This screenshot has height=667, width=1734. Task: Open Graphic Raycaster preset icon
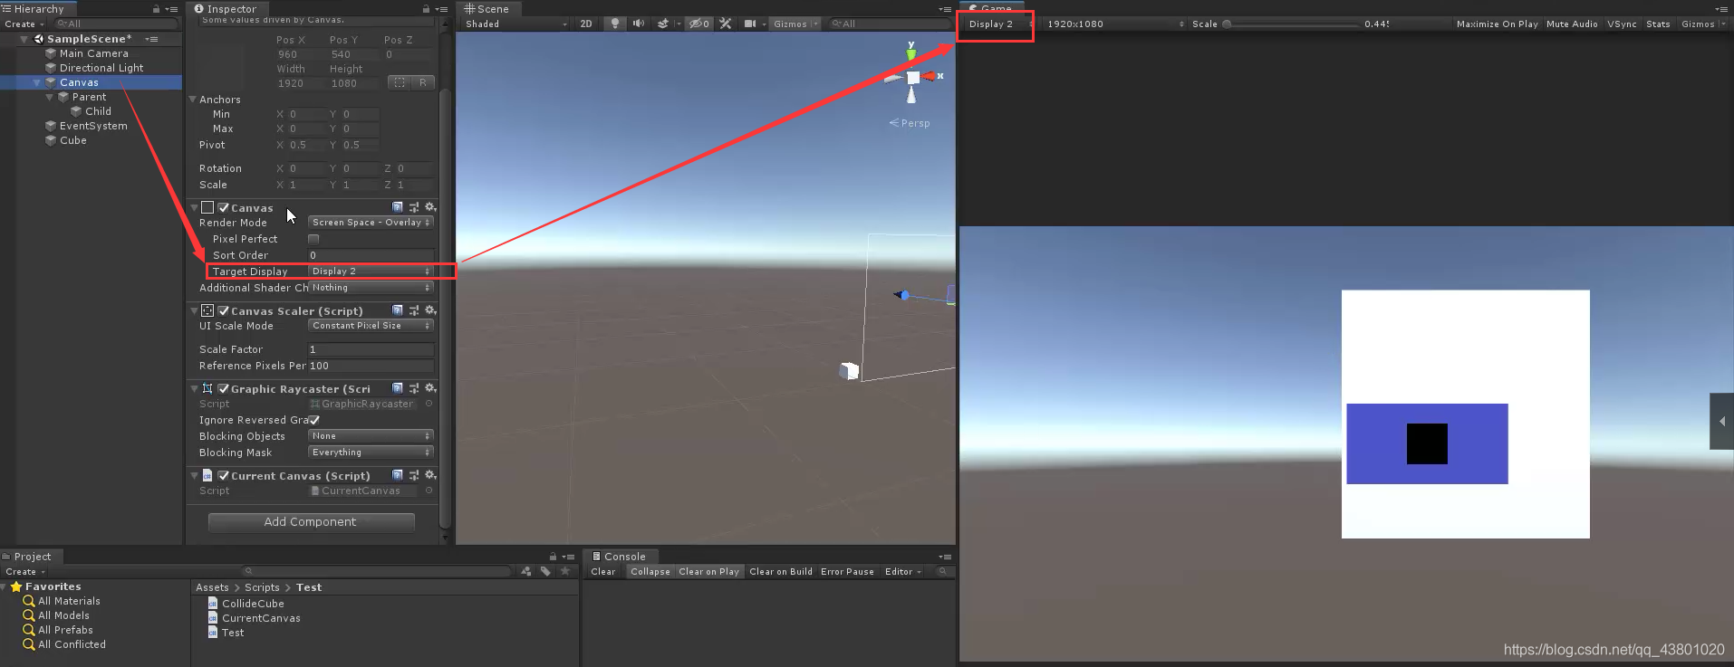click(414, 388)
